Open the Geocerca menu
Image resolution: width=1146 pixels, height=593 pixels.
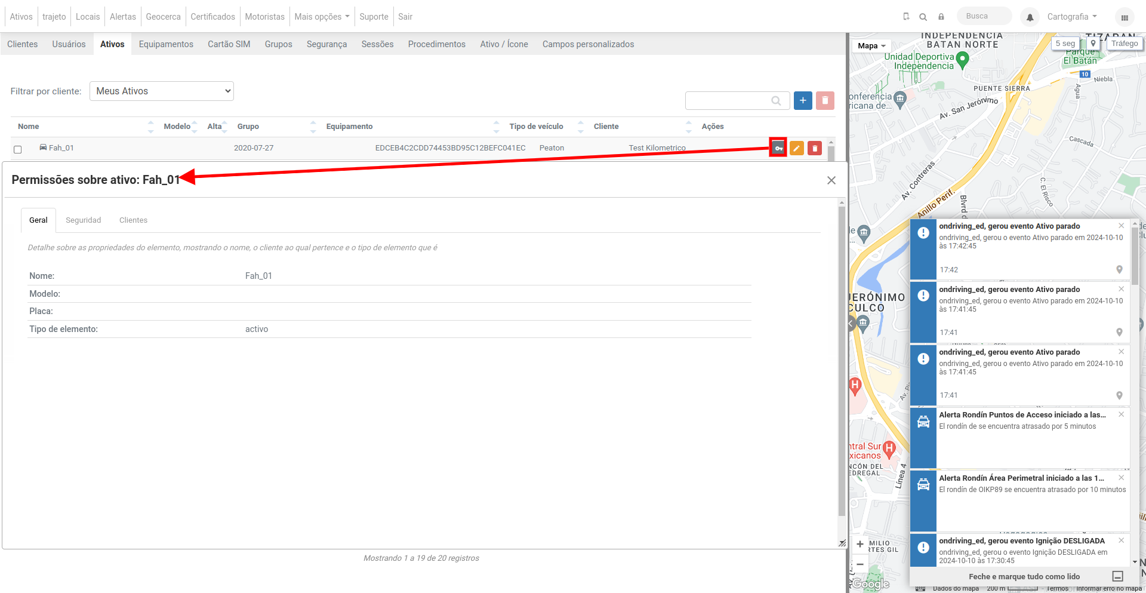tap(163, 17)
